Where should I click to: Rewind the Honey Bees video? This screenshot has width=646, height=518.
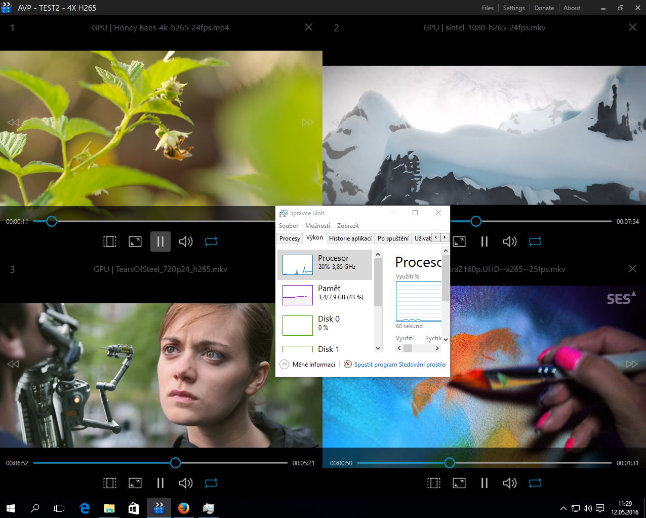coord(13,123)
